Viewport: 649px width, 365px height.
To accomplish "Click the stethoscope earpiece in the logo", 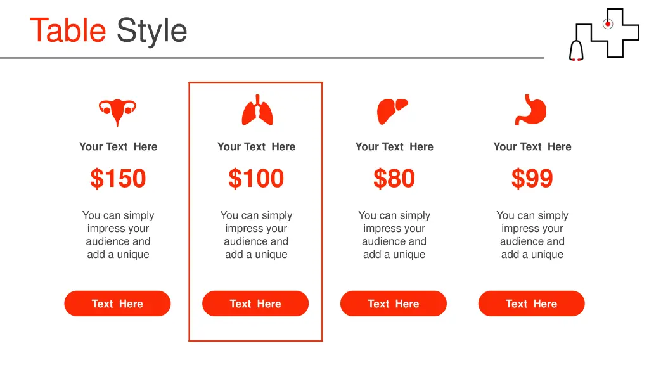I will coord(576,51).
